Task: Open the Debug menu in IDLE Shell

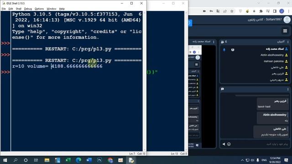Action: click(x=28, y=9)
